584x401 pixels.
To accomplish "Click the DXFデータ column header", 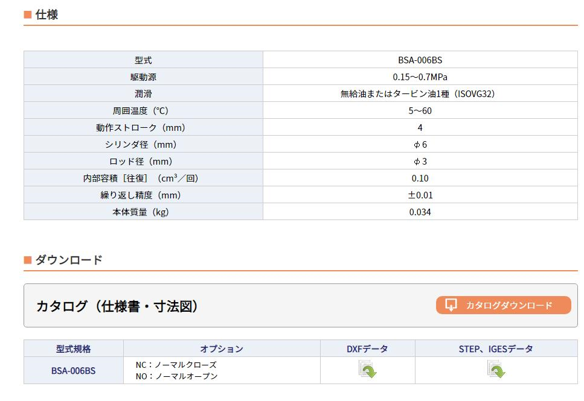I will [366, 349].
